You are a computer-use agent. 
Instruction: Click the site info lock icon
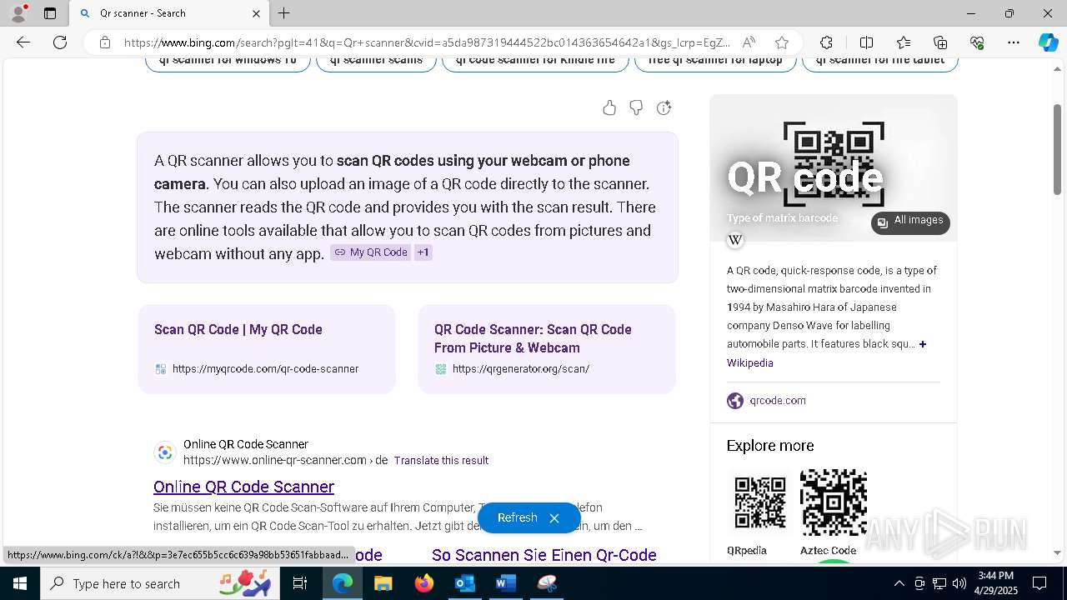point(105,42)
